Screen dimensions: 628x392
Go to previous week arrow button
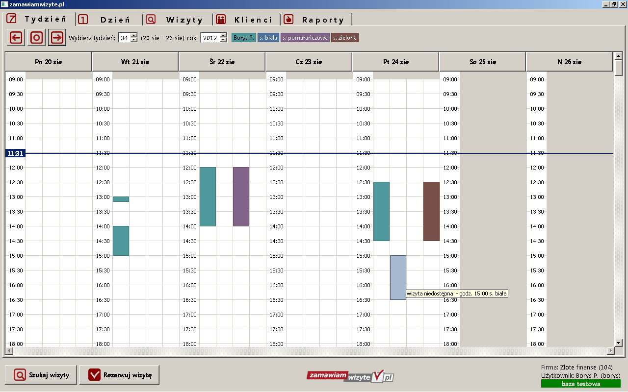[16, 37]
